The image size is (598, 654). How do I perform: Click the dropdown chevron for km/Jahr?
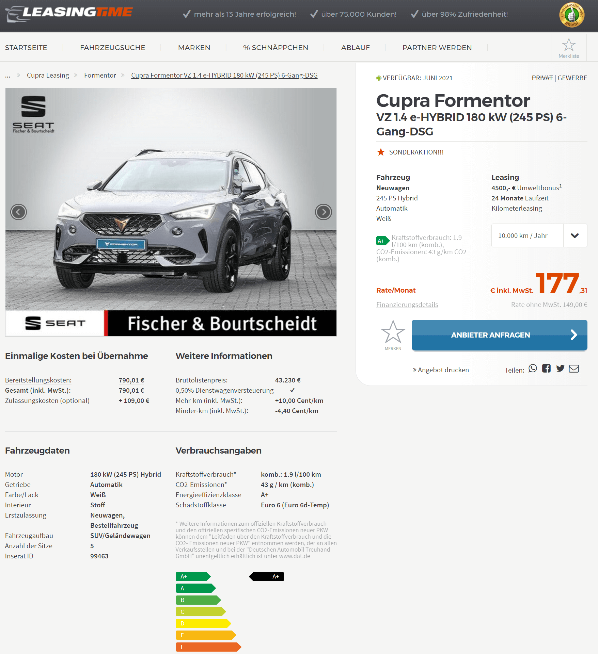pyautogui.click(x=575, y=235)
